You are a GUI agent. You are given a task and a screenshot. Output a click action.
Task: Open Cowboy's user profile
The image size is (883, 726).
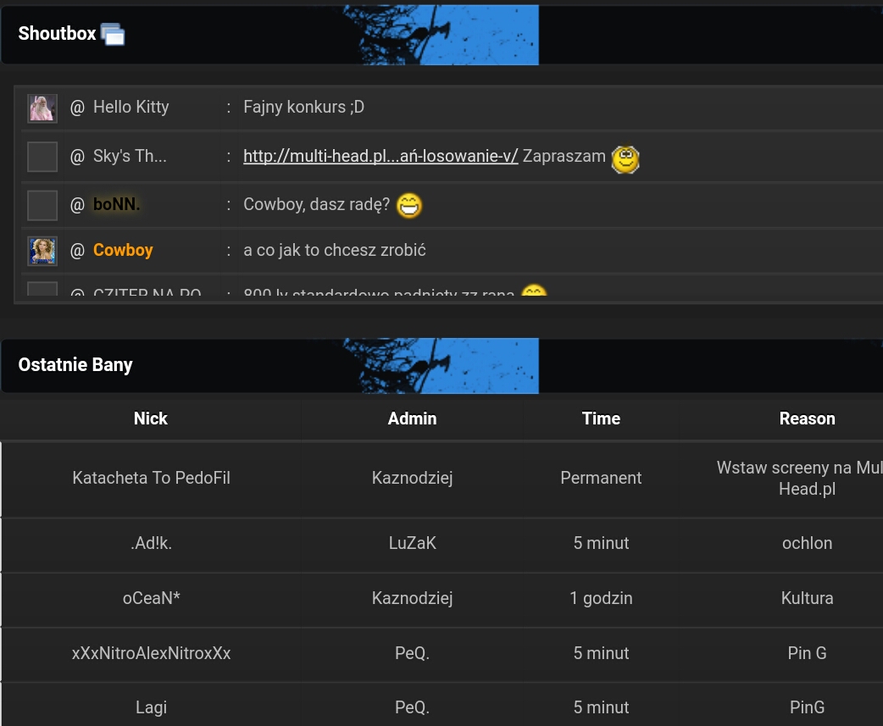[123, 250]
